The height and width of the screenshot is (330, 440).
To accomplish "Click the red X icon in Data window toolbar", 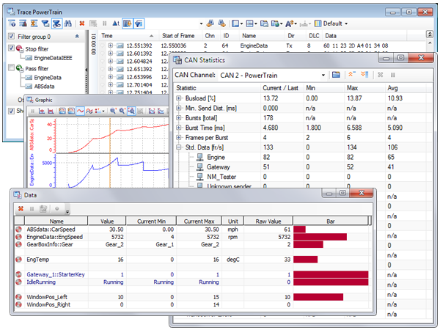I will (x=20, y=209).
